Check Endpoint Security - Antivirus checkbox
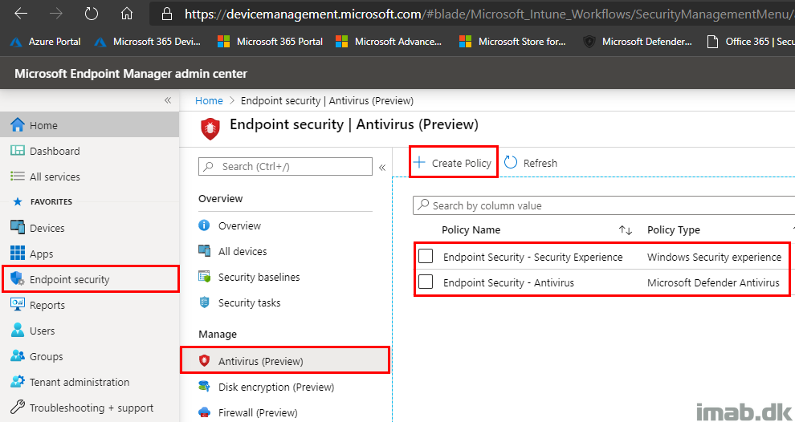Image resolution: width=795 pixels, height=422 pixels. 426,282
